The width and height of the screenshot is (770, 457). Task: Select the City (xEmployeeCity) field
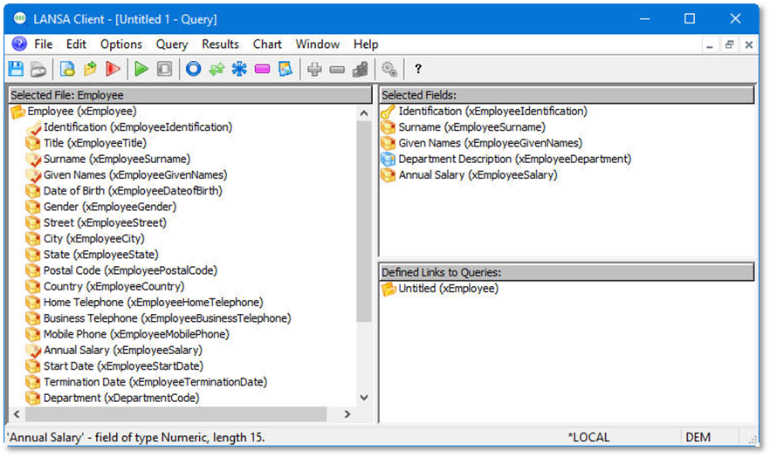(93, 239)
